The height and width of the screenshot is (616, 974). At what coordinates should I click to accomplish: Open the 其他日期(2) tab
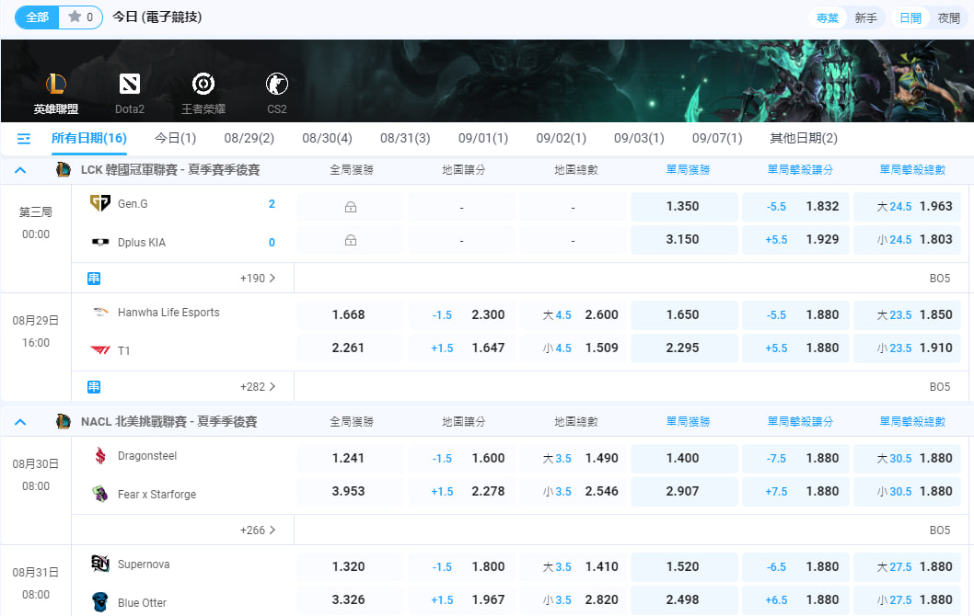point(804,138)
